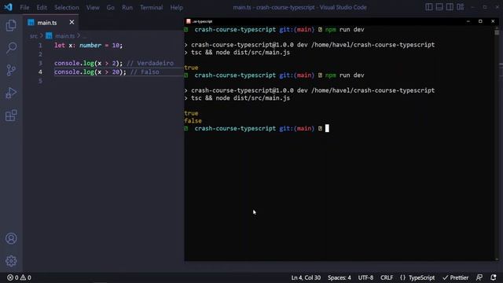The width and height of the screenshot is (503, 283).
Task: Click the terminal window scrollbar thumb
Action: coord(497,32)
